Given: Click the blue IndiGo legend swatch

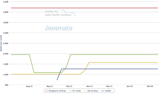Looking at the screenshot, I should tap(103, 91).
